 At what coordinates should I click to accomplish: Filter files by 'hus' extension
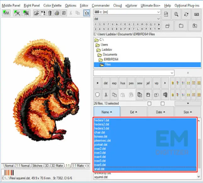tap(123, 83)
